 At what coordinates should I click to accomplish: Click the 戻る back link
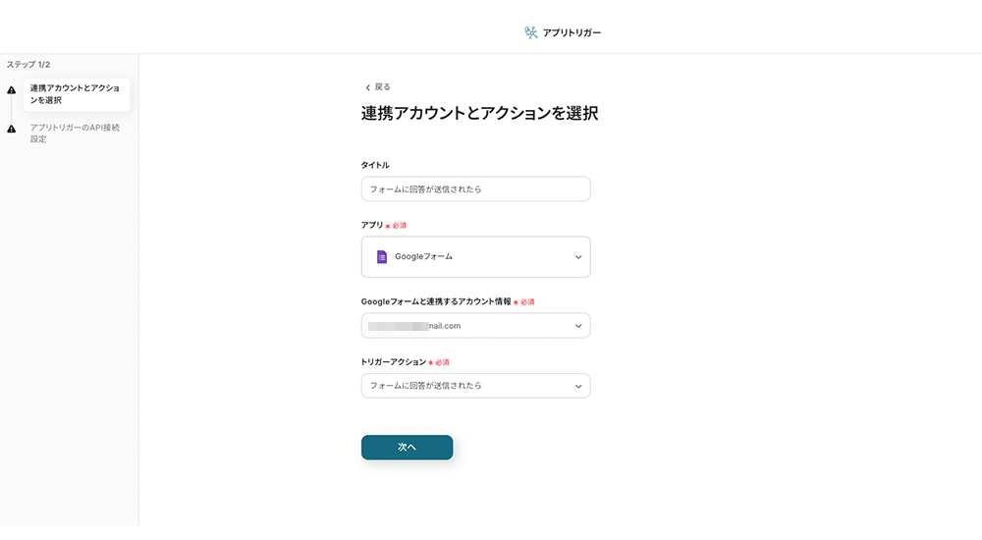click(x=382, y=87)
